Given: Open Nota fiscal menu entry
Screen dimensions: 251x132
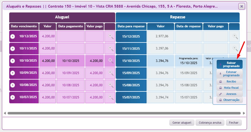Looking at the screenshot, I should point(229,88).
